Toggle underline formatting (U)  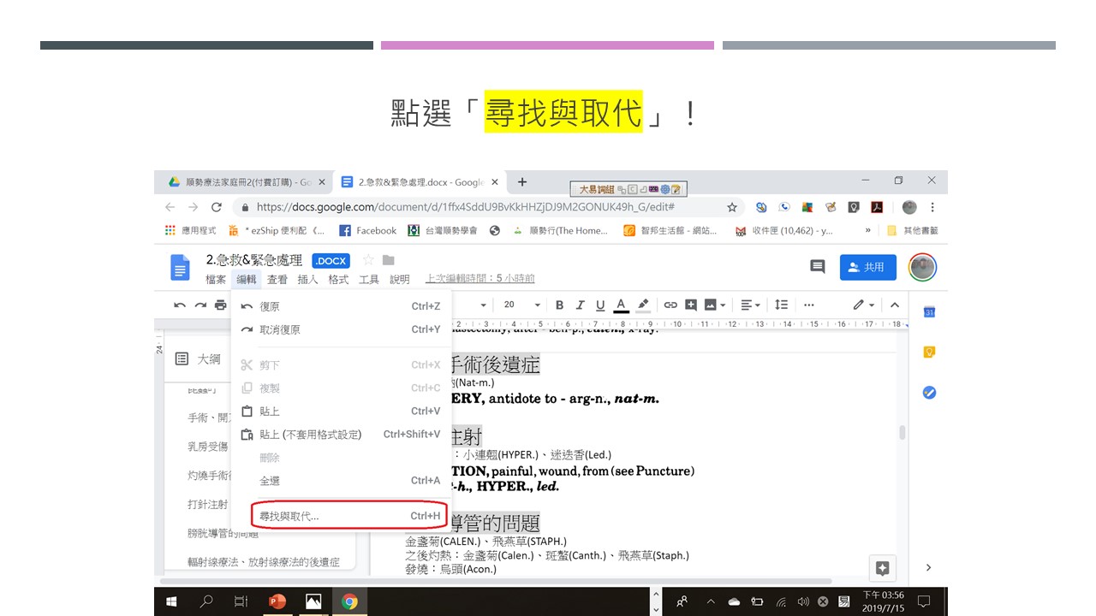pos(600,305)
